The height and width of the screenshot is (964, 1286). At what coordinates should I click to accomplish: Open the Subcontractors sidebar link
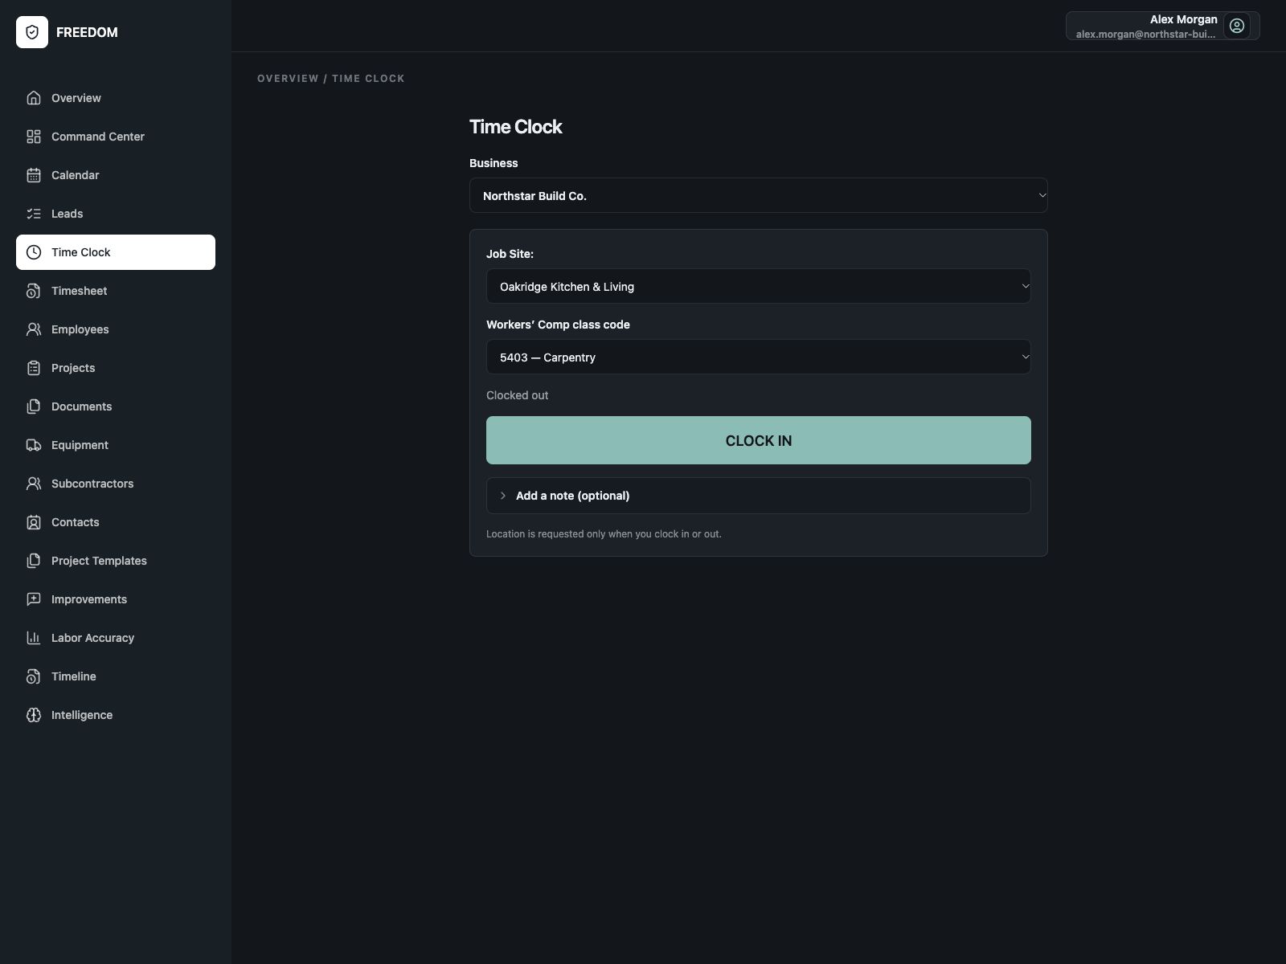tap(116, 484)
